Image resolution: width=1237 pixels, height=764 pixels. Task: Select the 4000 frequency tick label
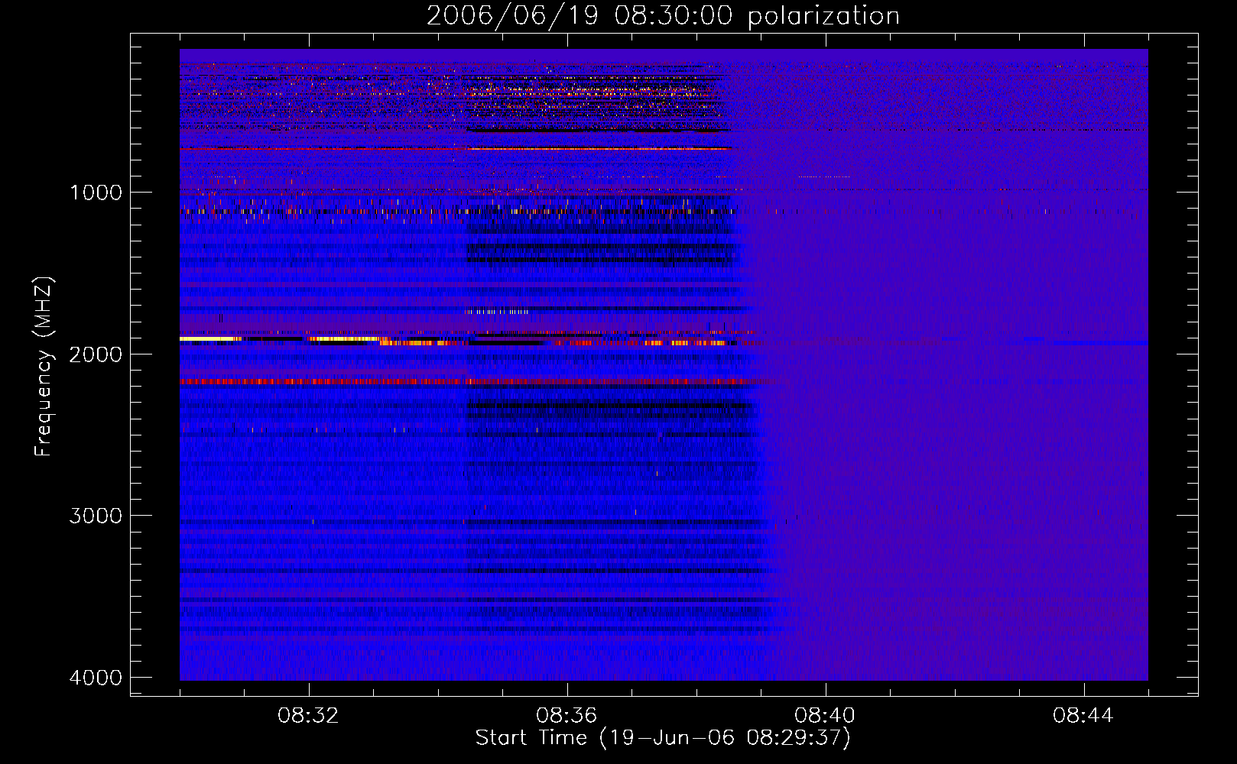[x=96, y=678]
